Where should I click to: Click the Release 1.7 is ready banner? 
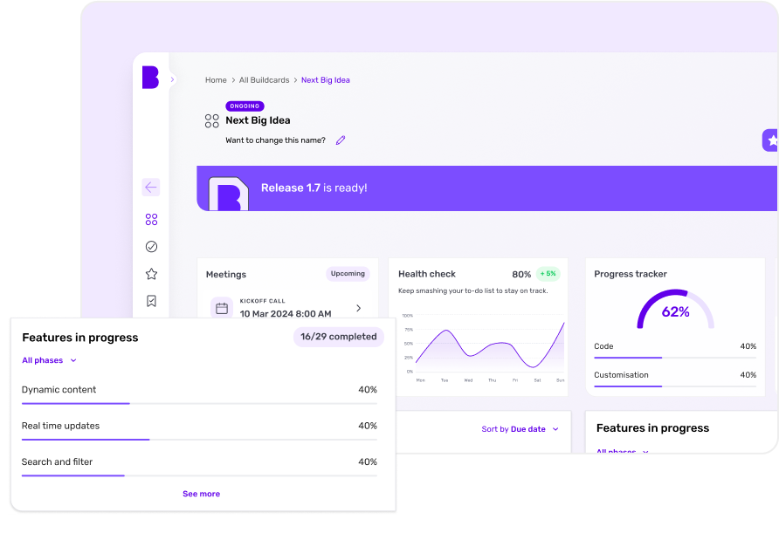click(x=487, y=188)
